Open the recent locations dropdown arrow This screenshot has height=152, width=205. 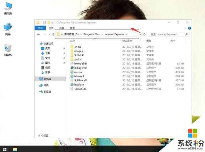click(49, 35)
